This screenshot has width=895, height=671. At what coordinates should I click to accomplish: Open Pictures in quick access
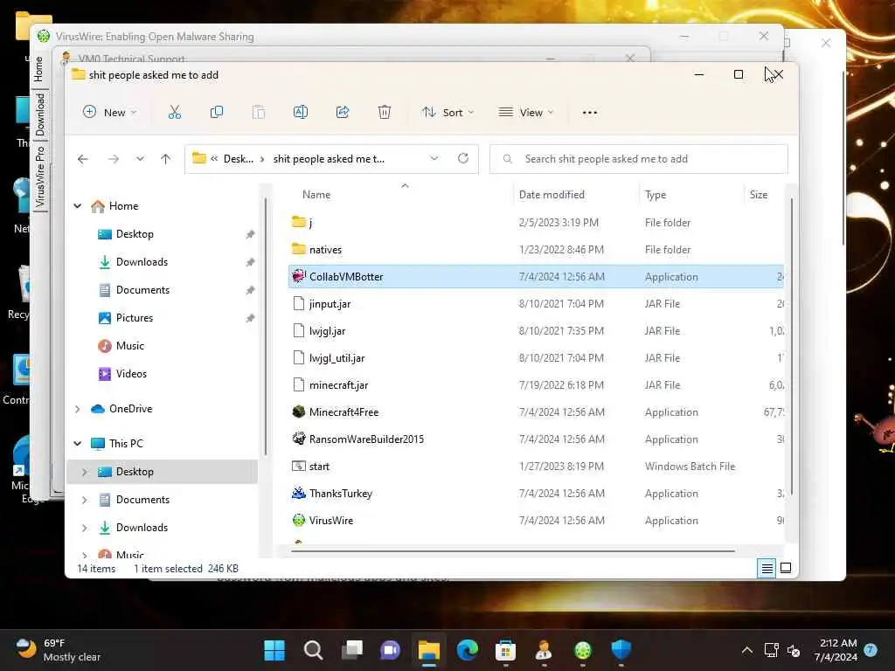point(134,318)
